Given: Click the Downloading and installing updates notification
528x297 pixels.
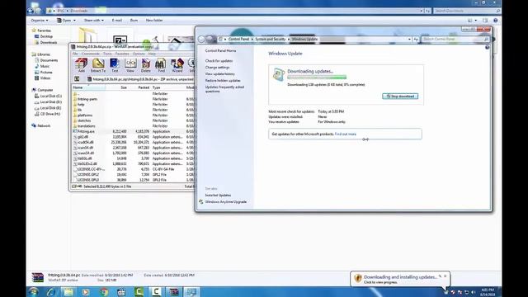Looking at the screenshot, I should click(x=400, y=279).
